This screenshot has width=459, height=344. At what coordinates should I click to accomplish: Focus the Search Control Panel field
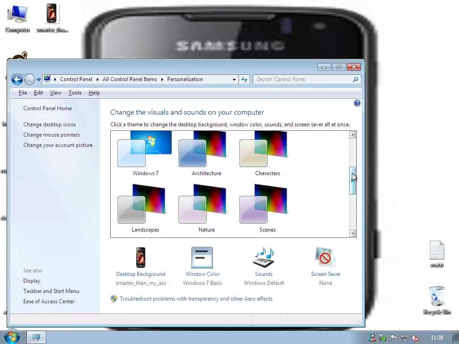(303, 79)
